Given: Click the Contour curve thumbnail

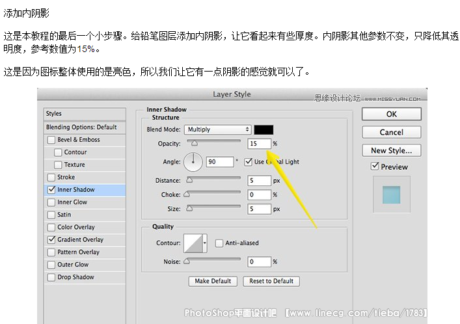Looking at the screenshot, I should tap(194, 243).
